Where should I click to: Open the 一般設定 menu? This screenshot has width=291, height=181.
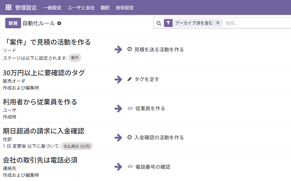tap(52, 8)
